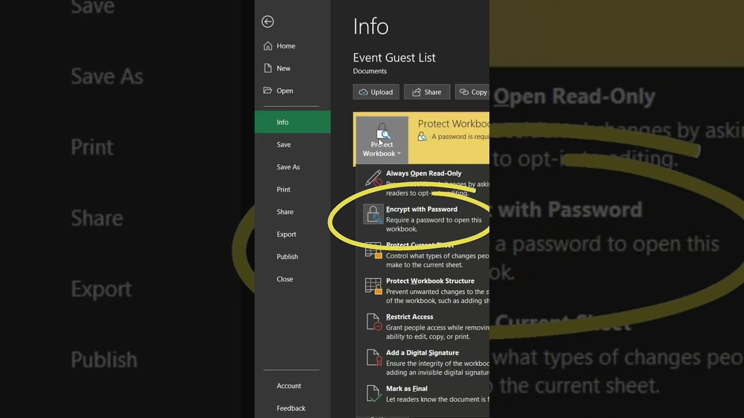Click the Protect Workbook Structure icon
The width and height of the screenshot is (744, 418).
click(373, 286)
